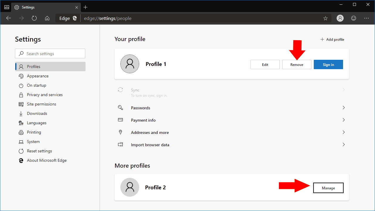The height and width of the screenshot is (211, 375).
Task: Click Add profile link
Action: [332, 39]
